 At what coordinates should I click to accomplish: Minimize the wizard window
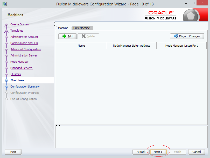186,3
